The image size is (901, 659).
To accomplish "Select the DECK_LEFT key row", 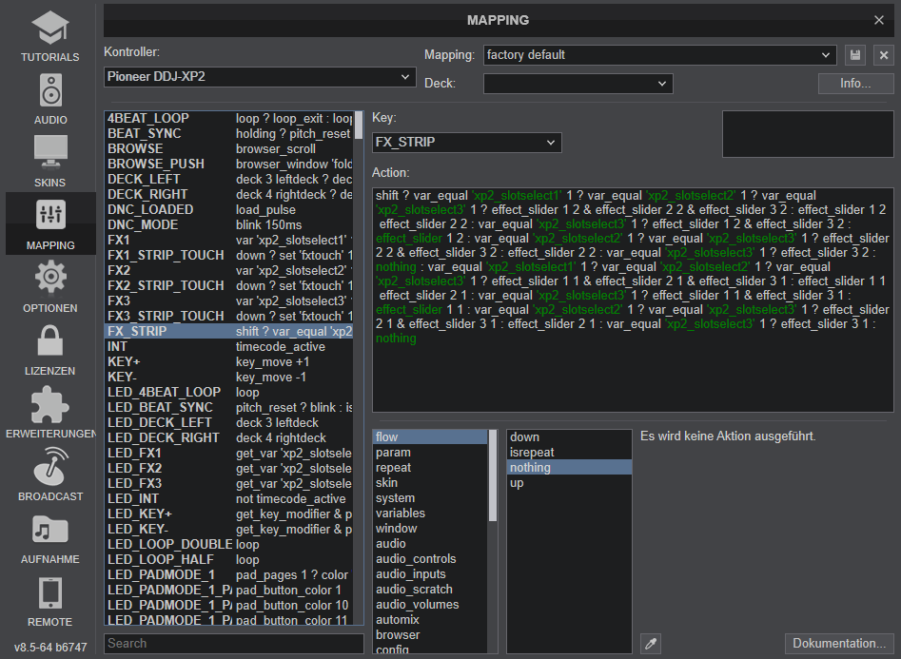I will [229, 180].
